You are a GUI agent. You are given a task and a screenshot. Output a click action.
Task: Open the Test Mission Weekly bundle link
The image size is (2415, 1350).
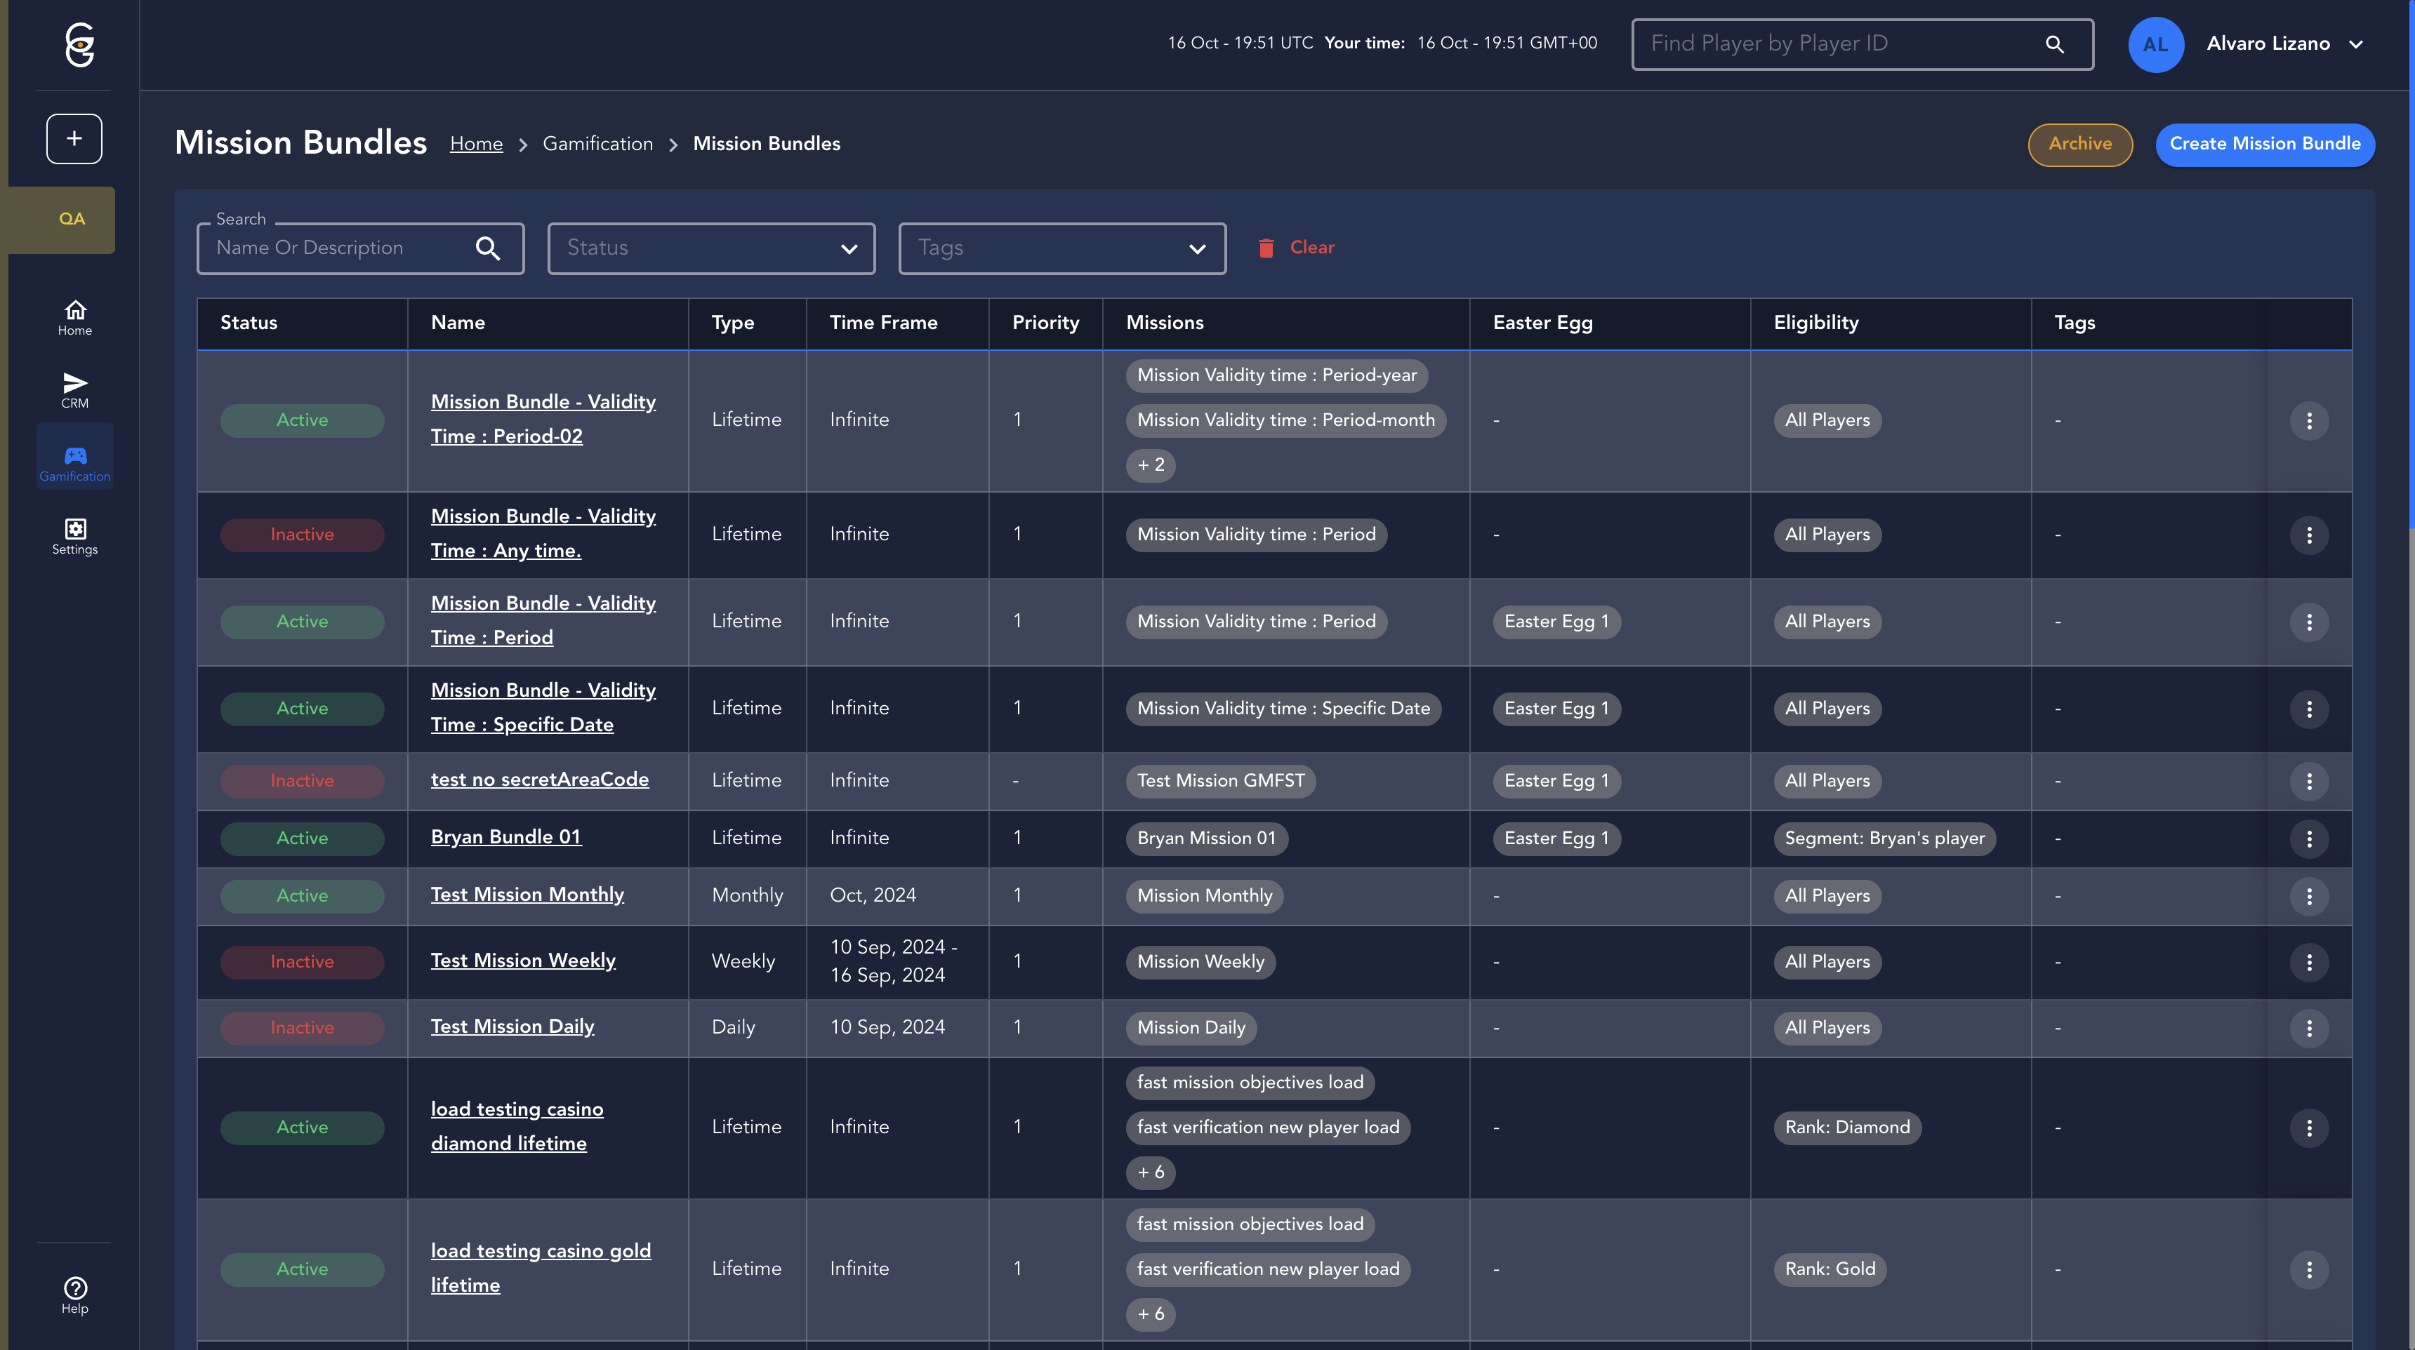523,961
